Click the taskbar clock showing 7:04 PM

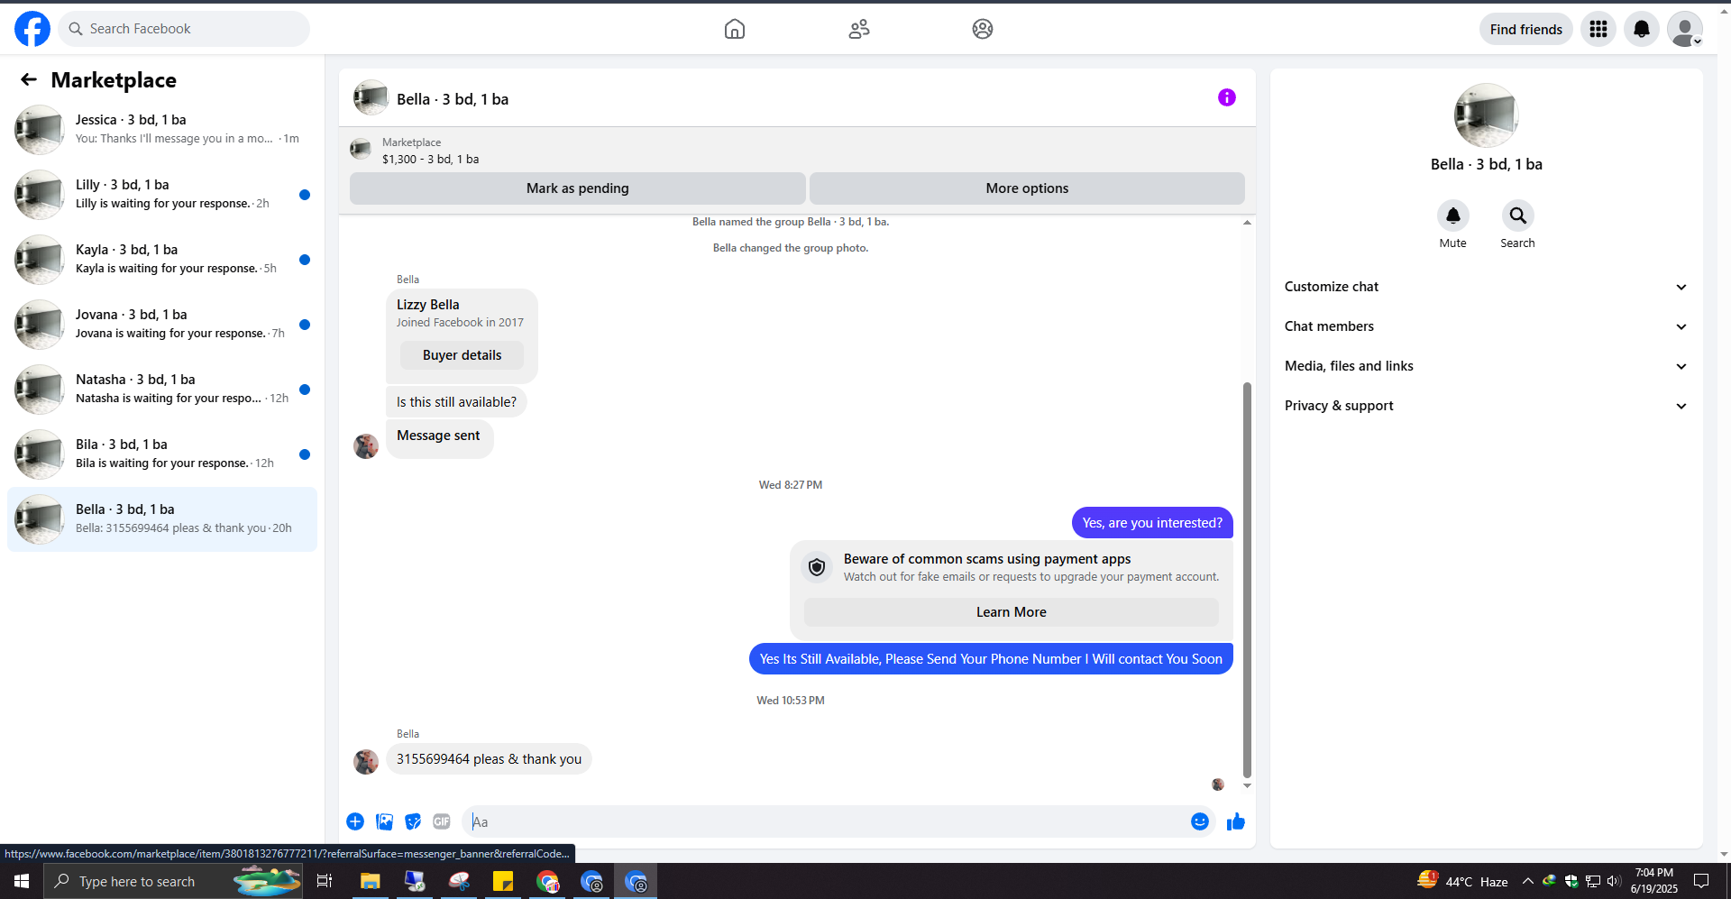tap(1653, 881)
